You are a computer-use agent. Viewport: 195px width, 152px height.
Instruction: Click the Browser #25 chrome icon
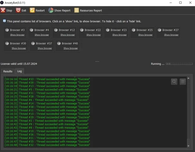click(x=133, y=30)
